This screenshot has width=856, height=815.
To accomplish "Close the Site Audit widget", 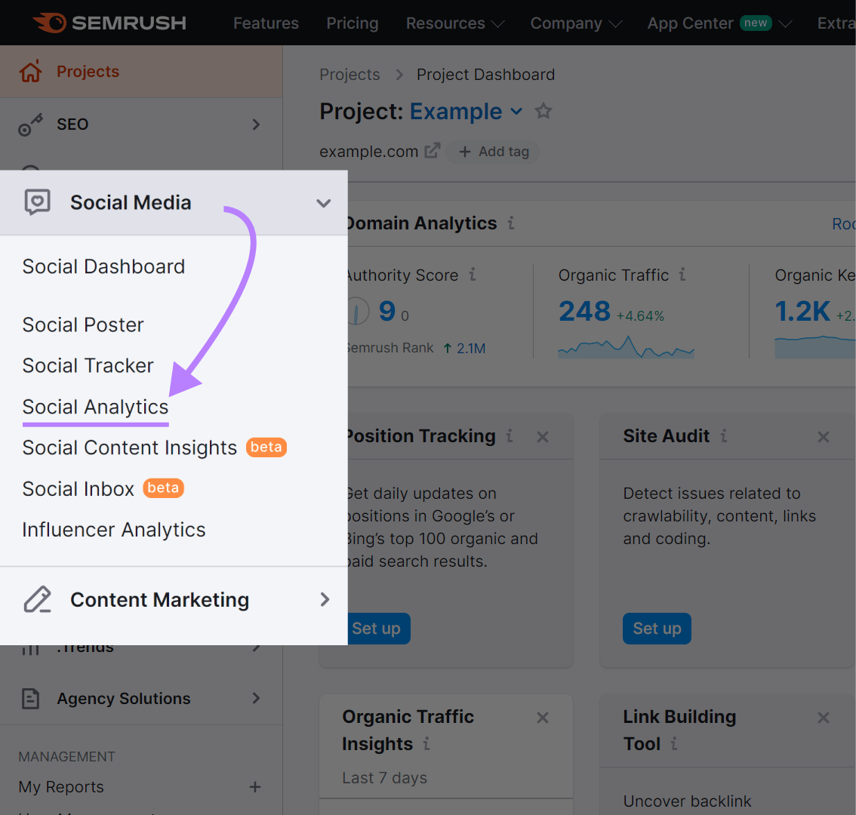I will point(824,437).
